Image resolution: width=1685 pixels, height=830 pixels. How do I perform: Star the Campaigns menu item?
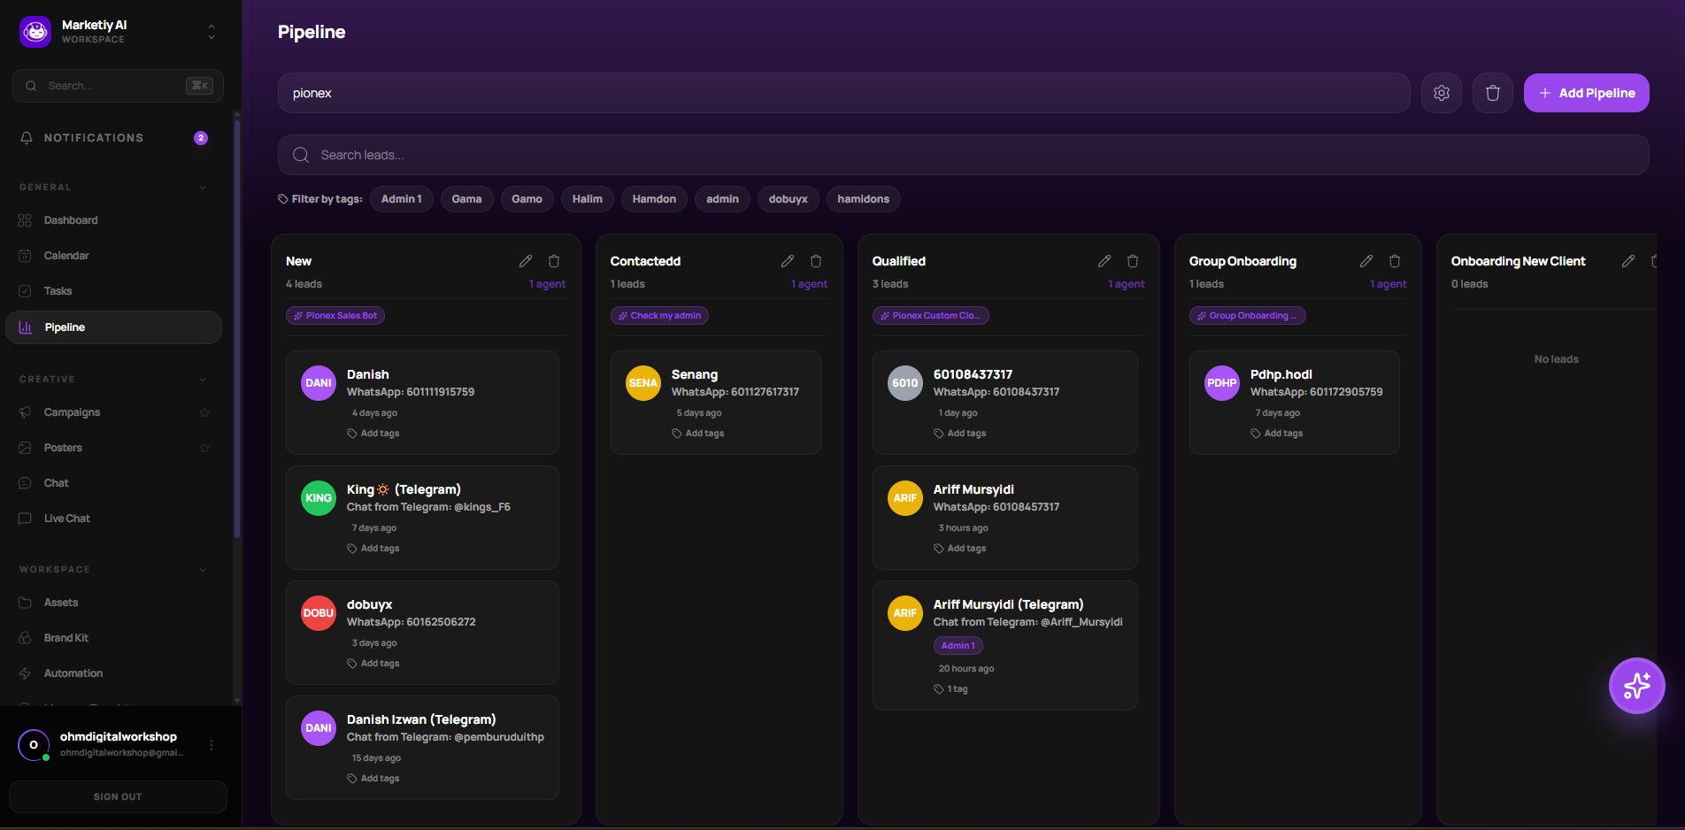(204, 412)
